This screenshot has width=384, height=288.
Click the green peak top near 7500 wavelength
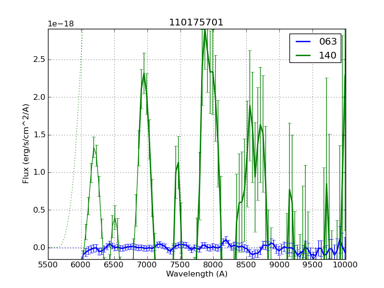click(x=178, y=163)
